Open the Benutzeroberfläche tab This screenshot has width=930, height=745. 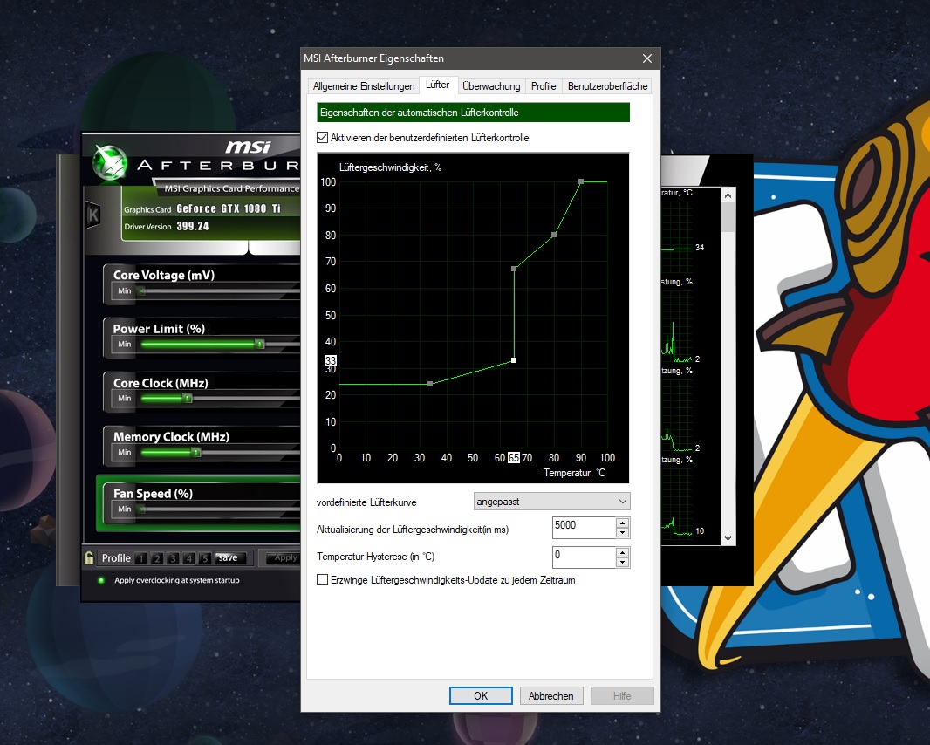point(607,86)
